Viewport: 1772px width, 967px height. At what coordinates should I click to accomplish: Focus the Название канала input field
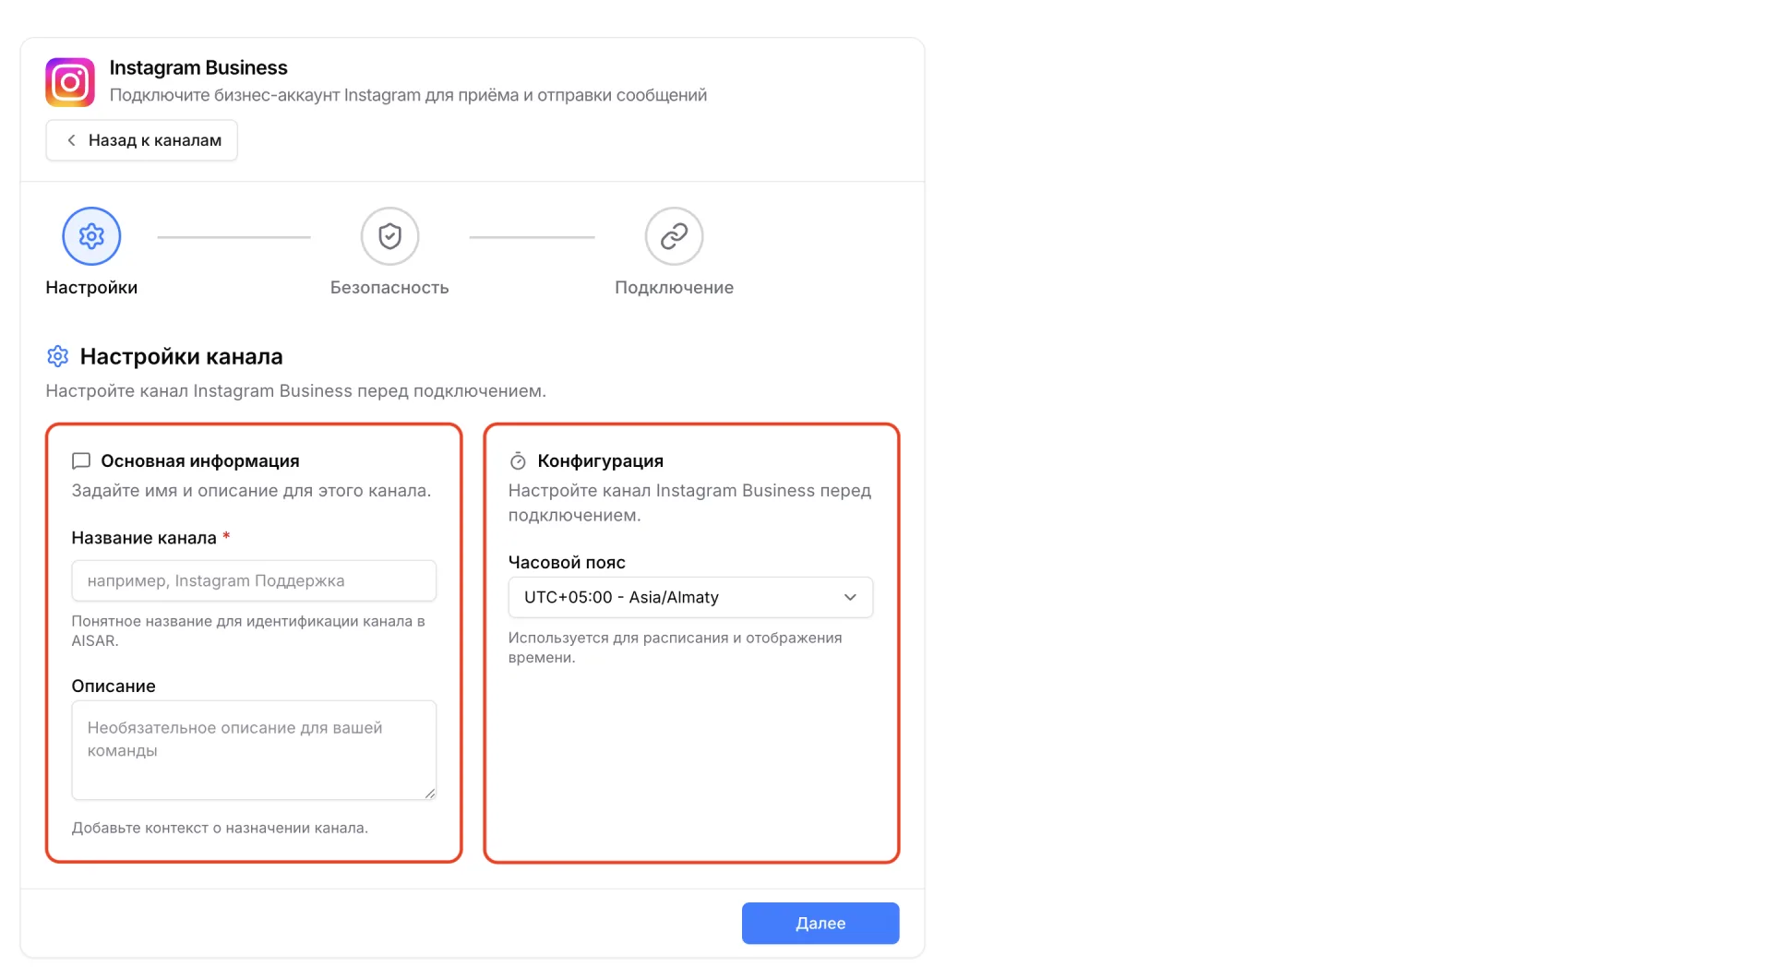point(254,580)
